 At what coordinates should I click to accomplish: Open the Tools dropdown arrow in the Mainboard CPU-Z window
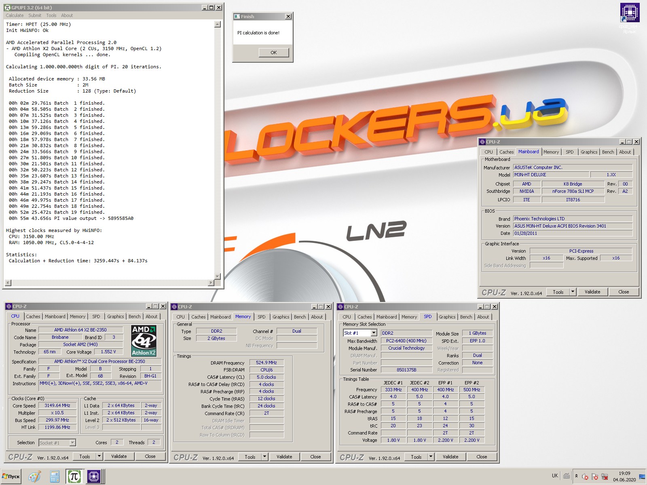[573, 292]
